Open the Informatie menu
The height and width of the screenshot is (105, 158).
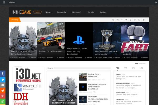tap(90, 12)
